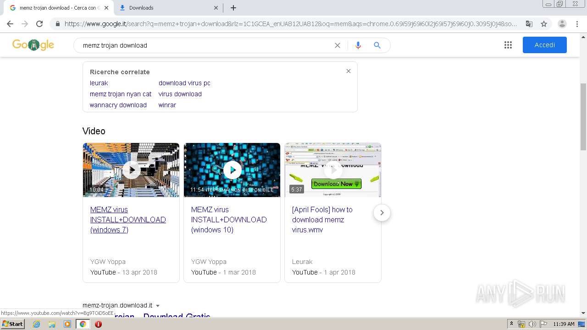587x330 pixels.
Task: Open a new browser tab
Action: point(233,8)
